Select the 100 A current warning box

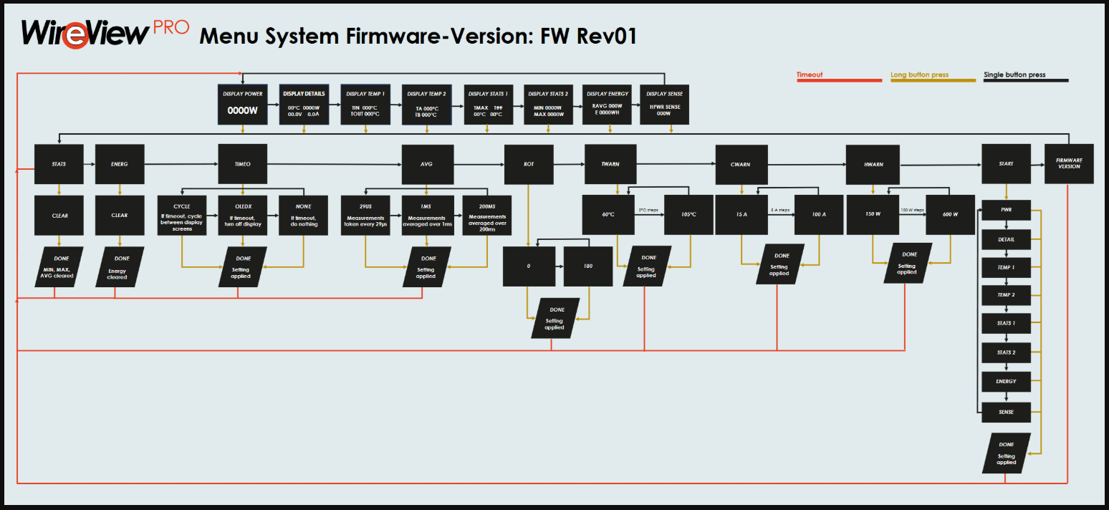[820, 214]
